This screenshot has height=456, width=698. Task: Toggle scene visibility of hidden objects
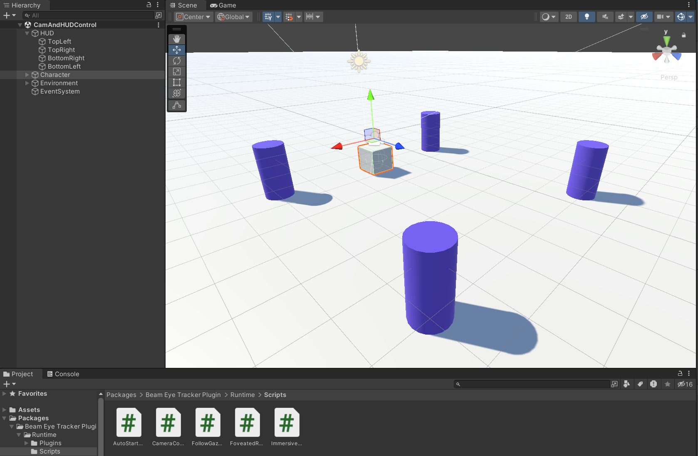point(644,17)
